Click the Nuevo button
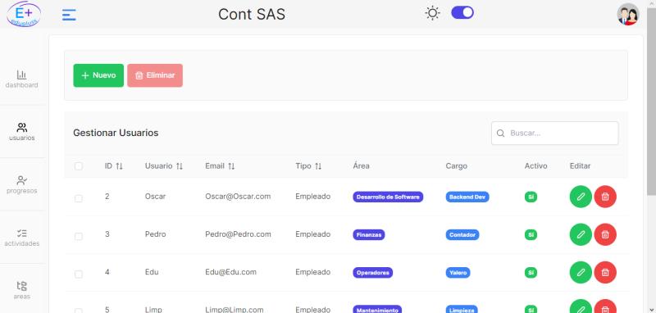Screen dimensions: 656x313 click(98, 75)
